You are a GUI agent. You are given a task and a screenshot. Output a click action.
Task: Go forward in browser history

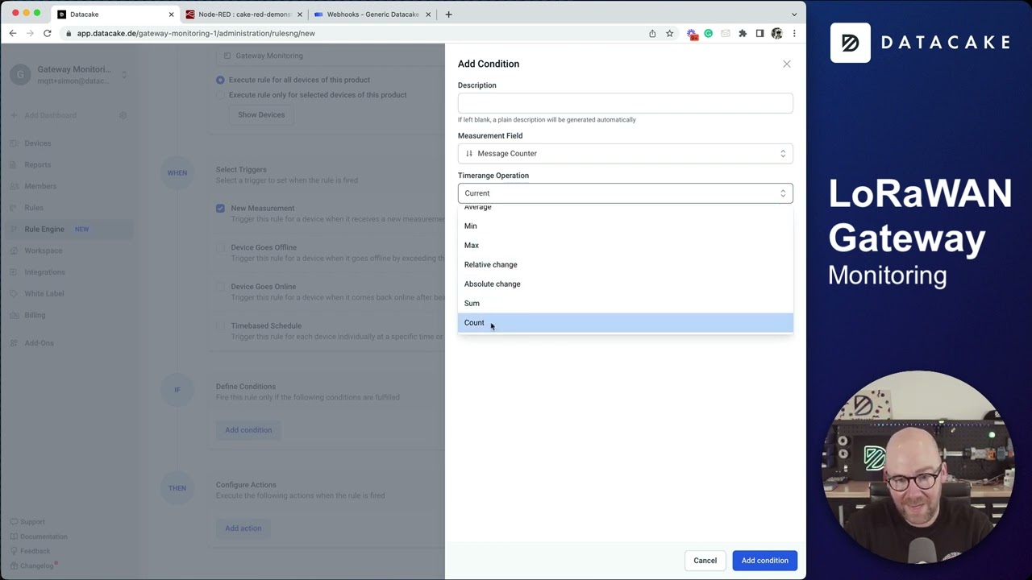(30, 33)
